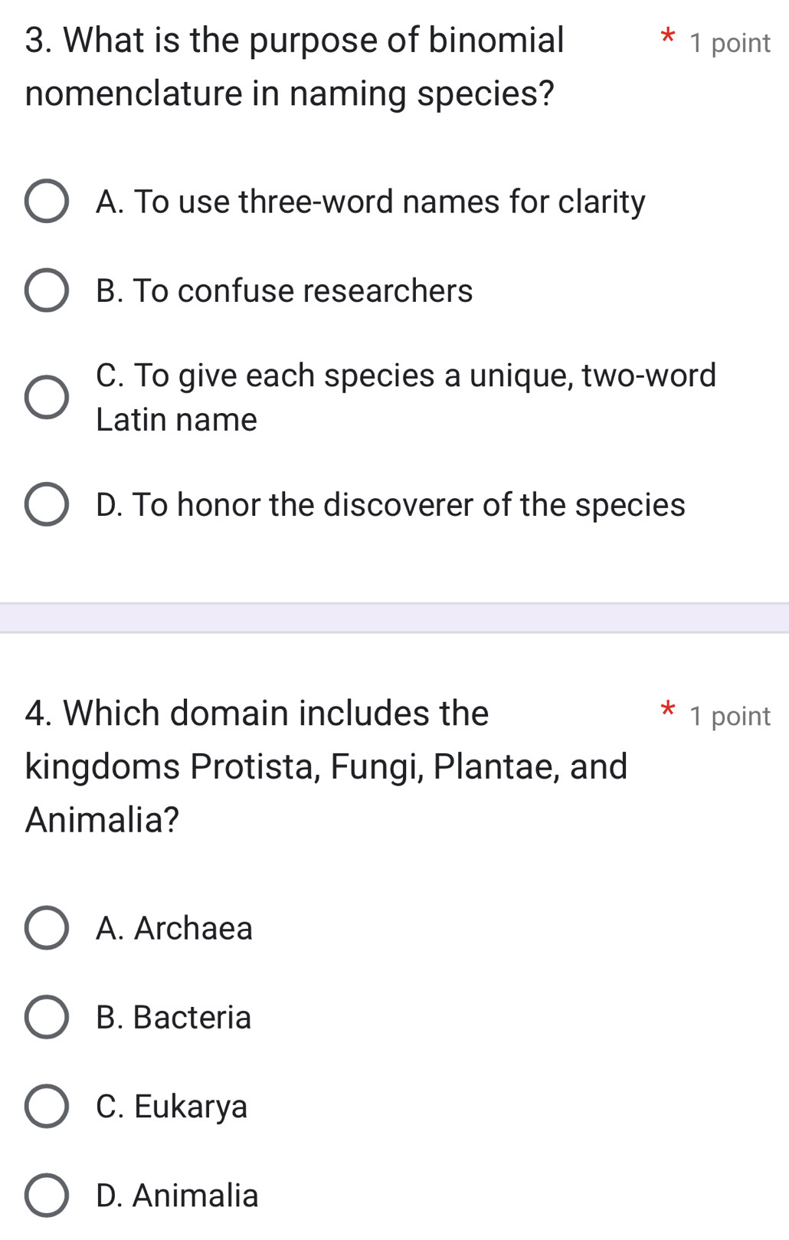
Task: Mark the radio circle for 'unique, two-word Latin name'
Action: pos(47,398)
